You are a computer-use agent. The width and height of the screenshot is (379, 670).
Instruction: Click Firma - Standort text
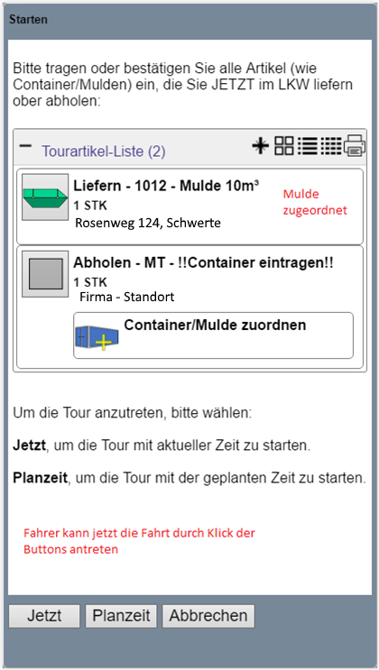(127, 297)
